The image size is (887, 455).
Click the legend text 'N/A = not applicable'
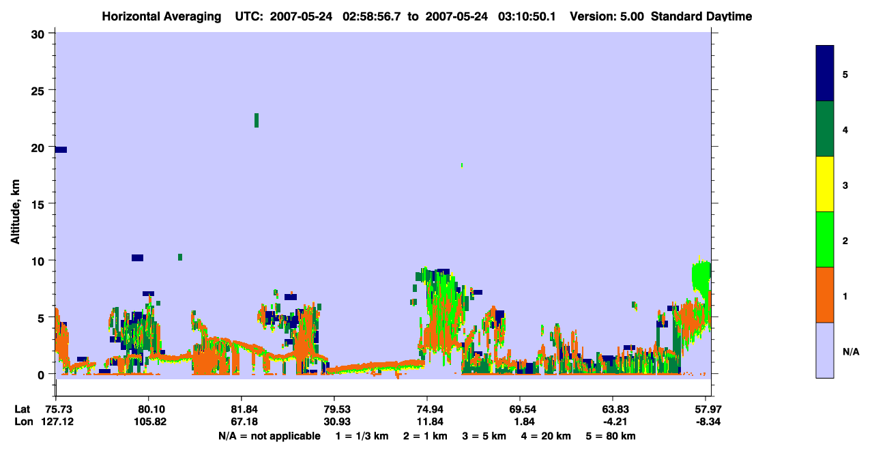pos(270,436)
